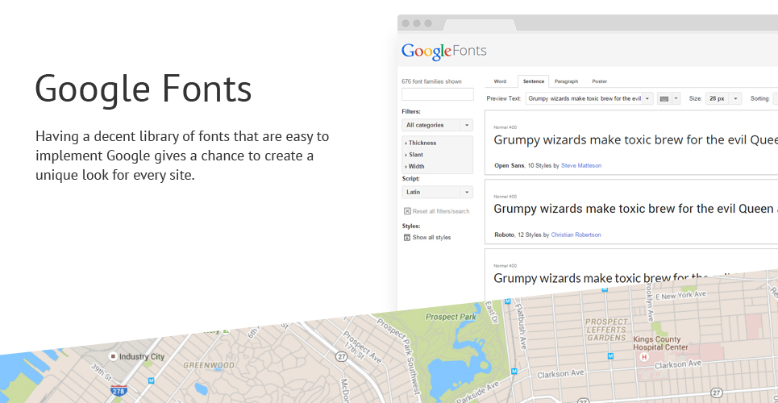Switch to the Word tab
Image resolution: width=778 pixels, height=403 pixels.
pos(500,81)
